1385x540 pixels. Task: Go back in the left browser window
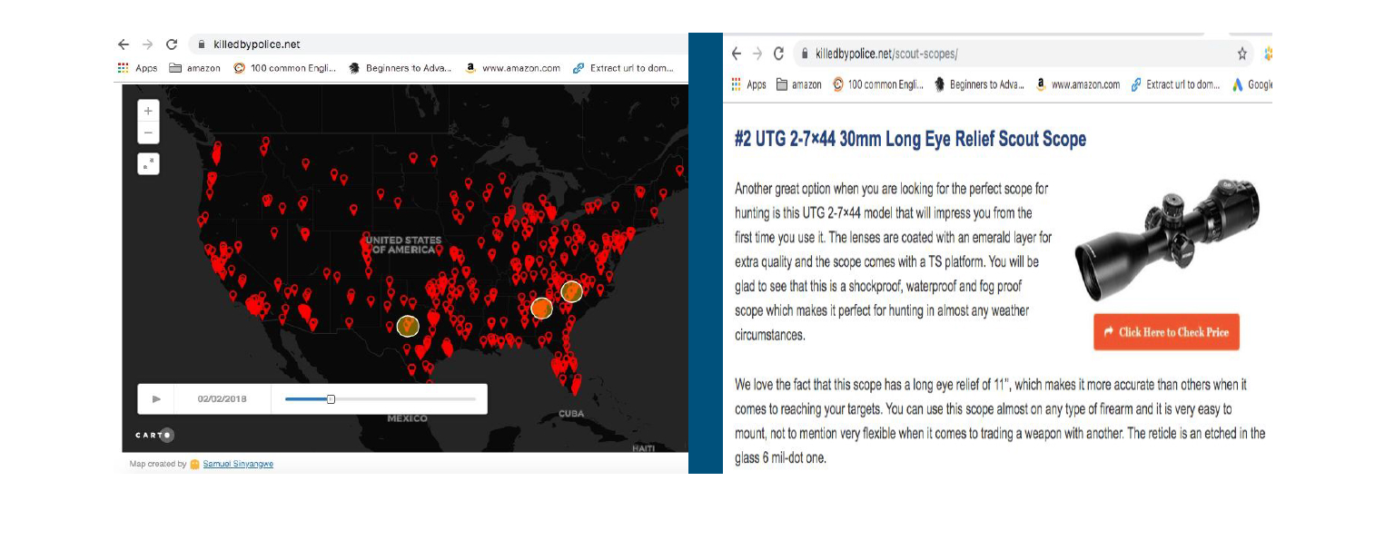(124, 44)
